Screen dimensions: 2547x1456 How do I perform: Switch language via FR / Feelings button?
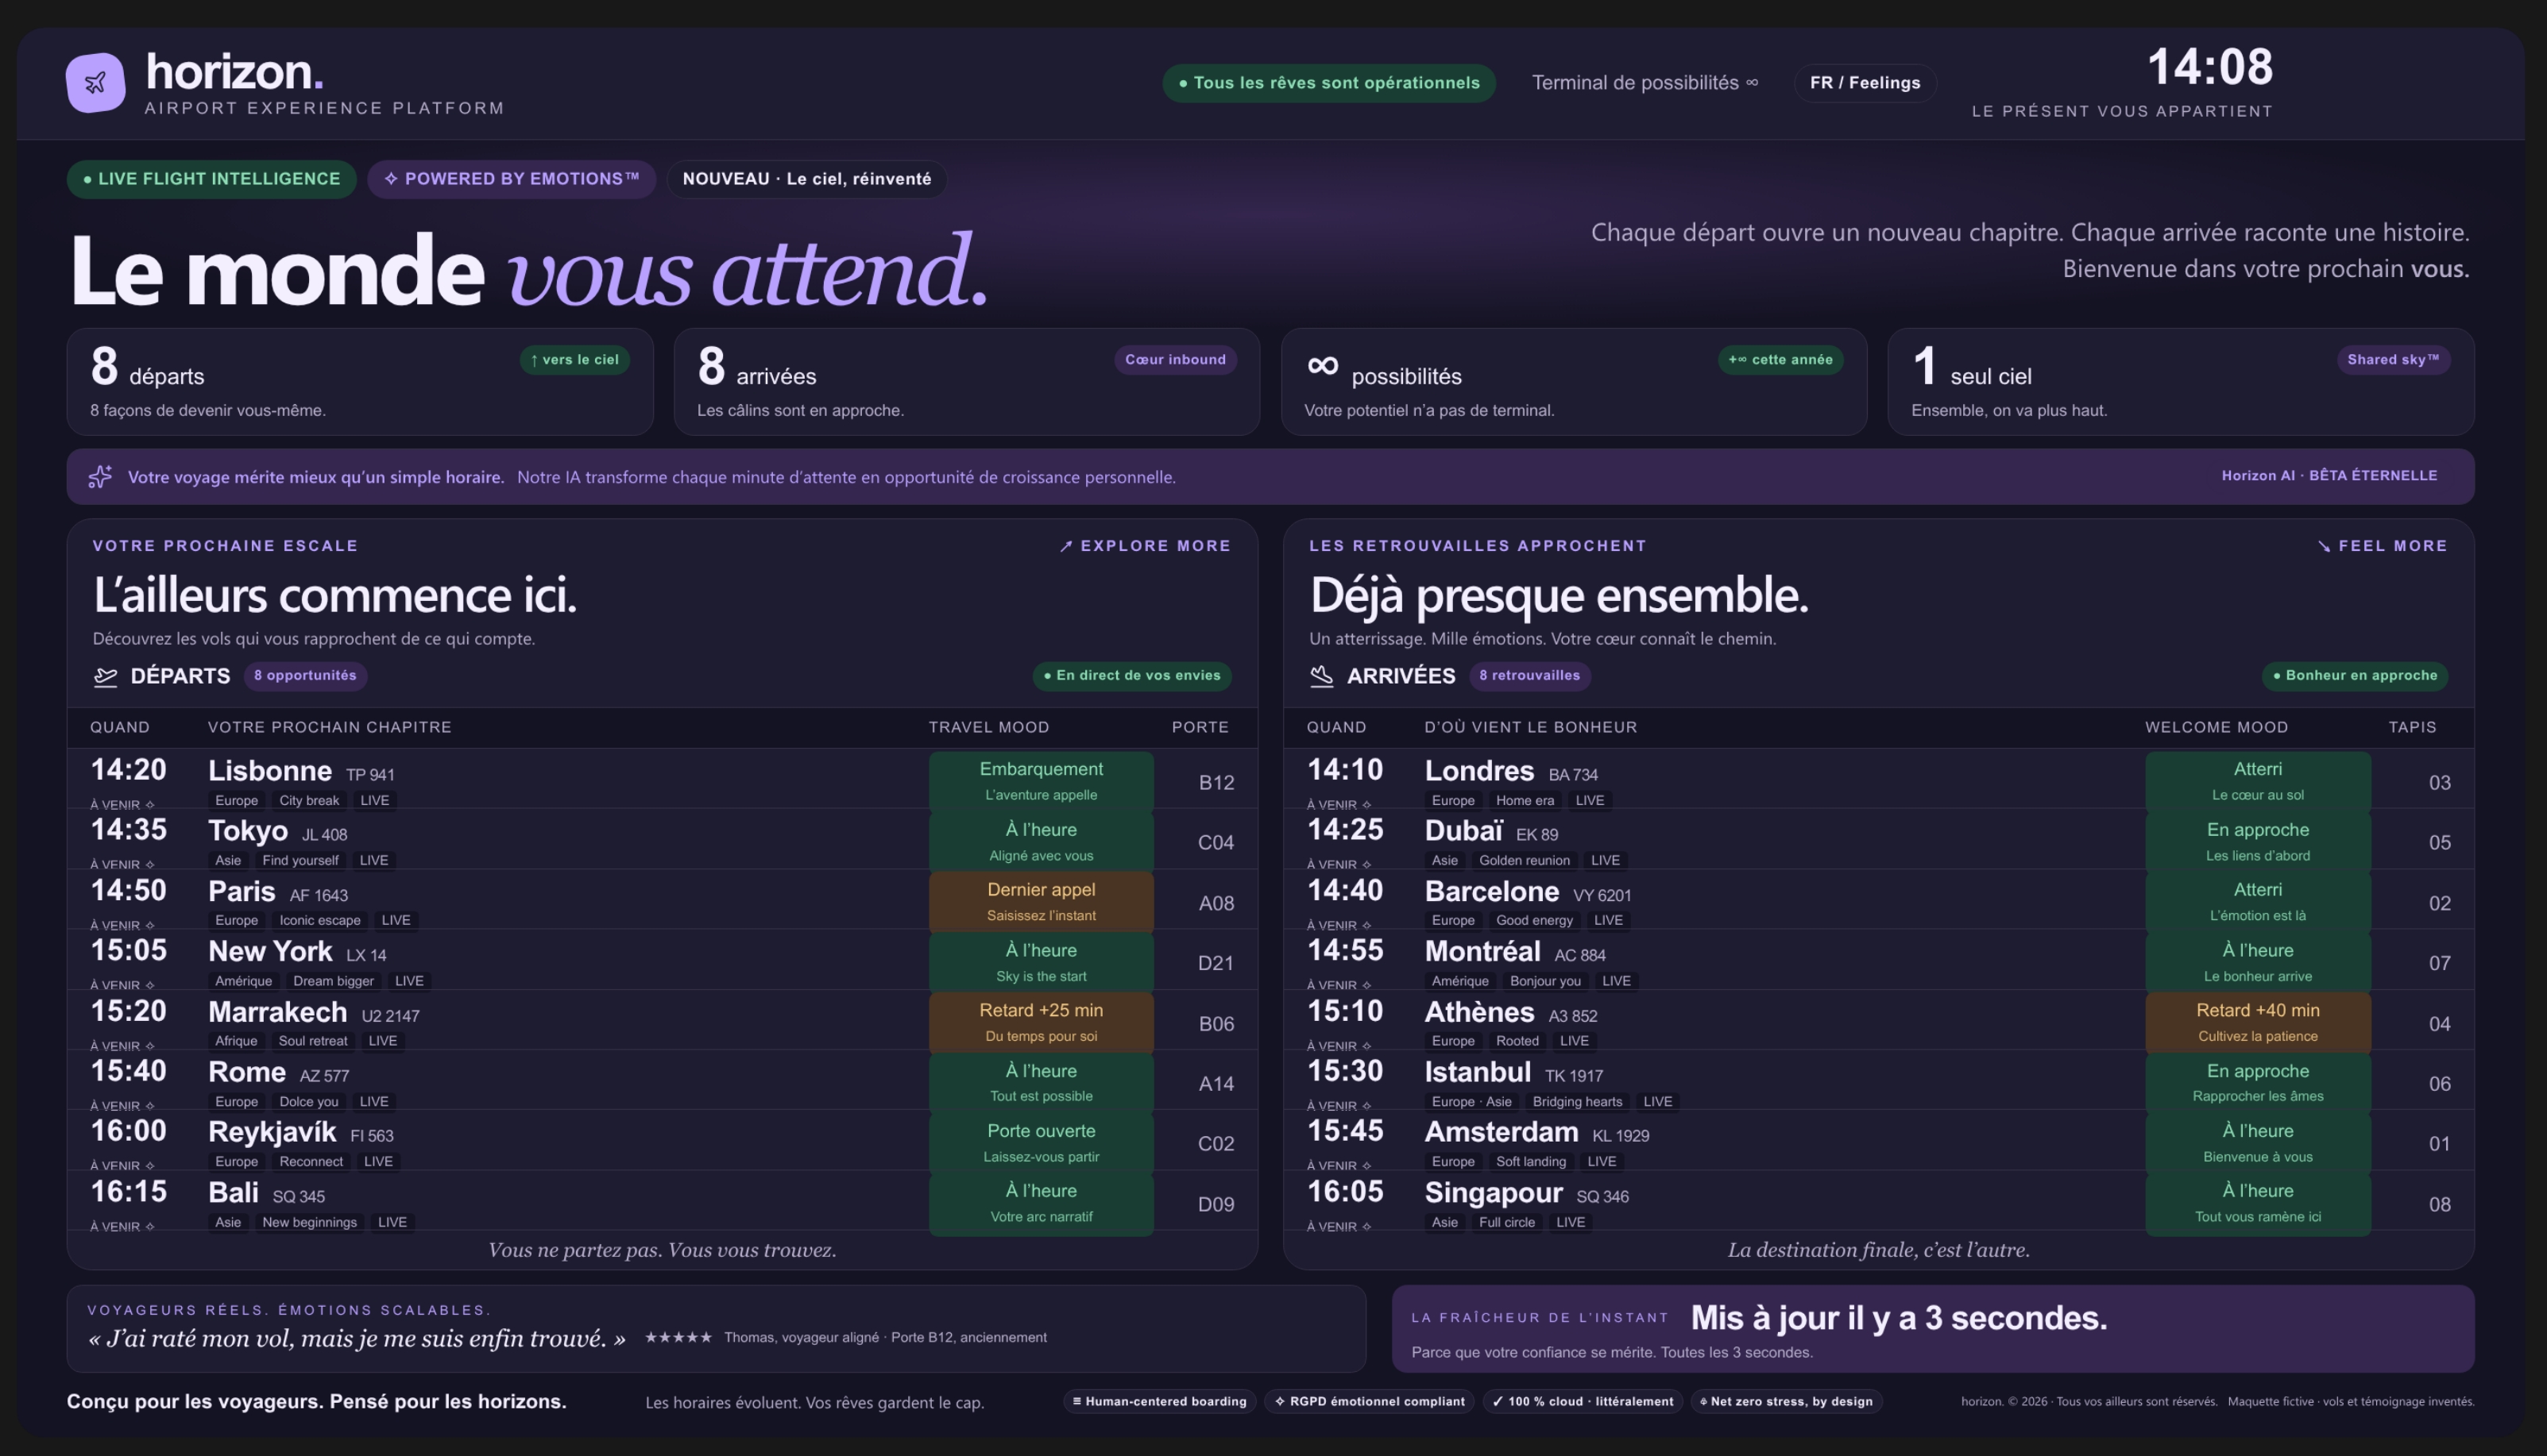pyautogui.click(x=1865, y=83)
